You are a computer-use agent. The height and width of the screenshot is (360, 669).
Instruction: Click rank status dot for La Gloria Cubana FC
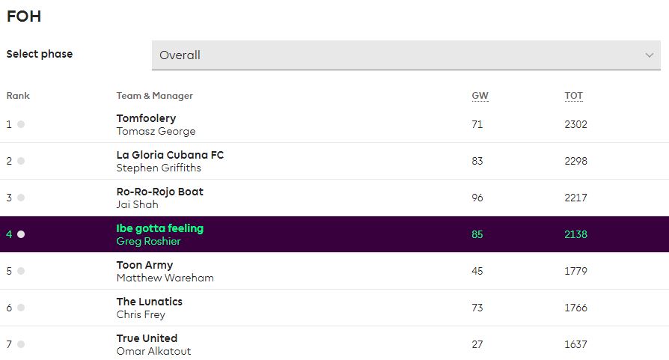coord(21,161)
